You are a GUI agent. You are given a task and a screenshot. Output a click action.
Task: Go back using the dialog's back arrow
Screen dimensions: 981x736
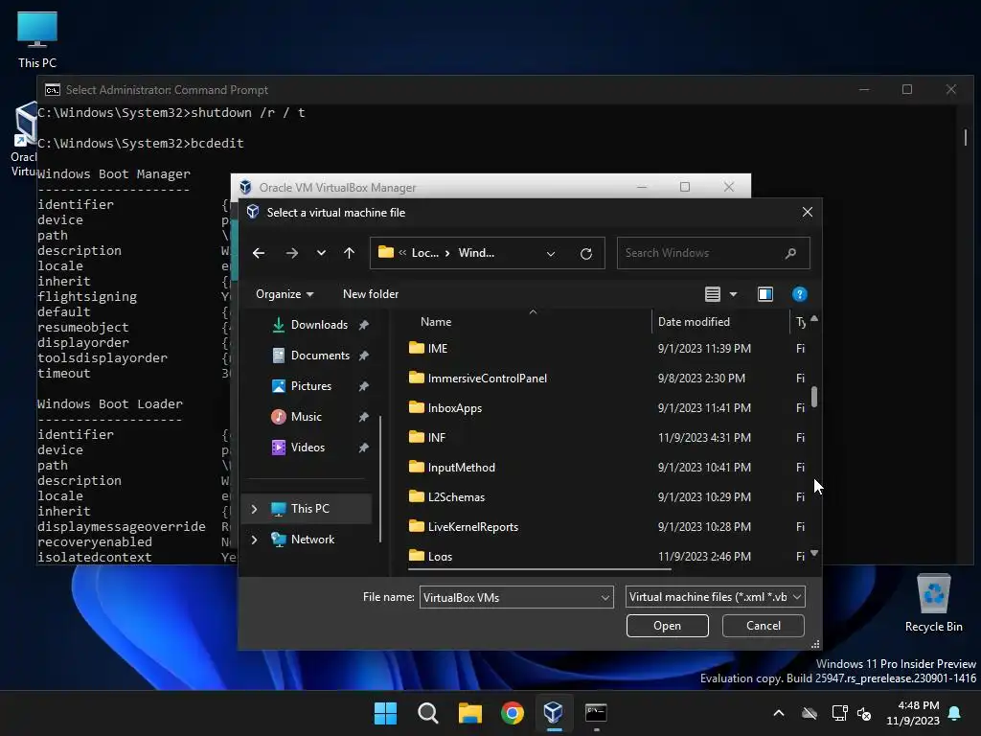tap(259, 253)
